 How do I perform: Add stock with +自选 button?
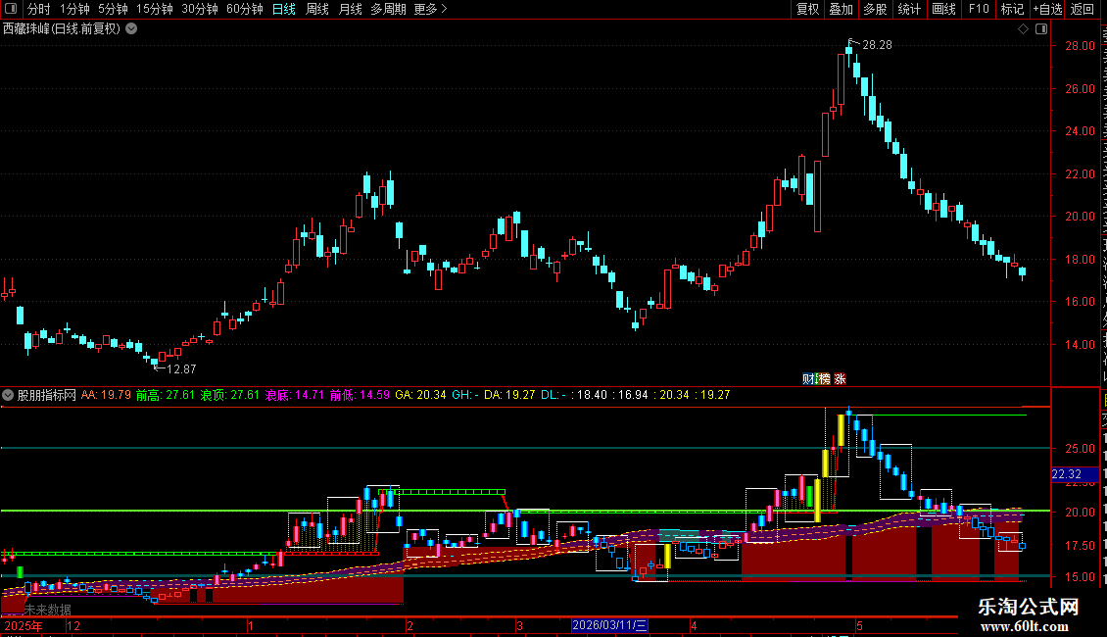click(1047, 9)
